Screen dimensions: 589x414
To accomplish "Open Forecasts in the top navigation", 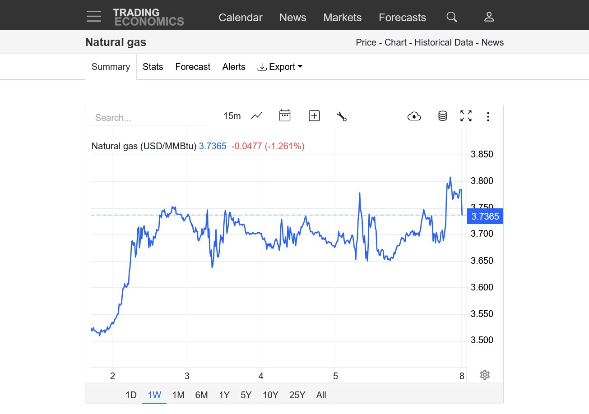I will (403, 18).
